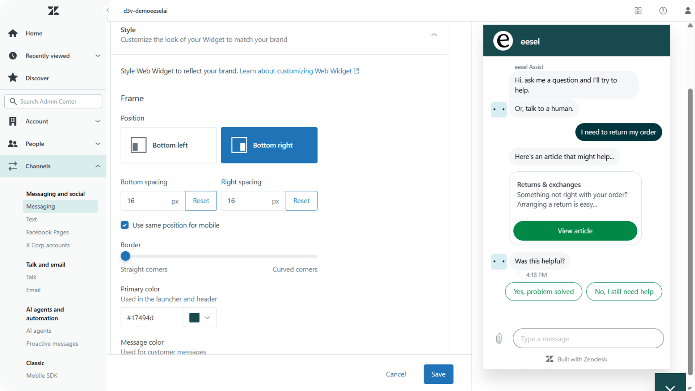
Task: Click 'Type a message' input in preview
Action: (x=588, y=339)
